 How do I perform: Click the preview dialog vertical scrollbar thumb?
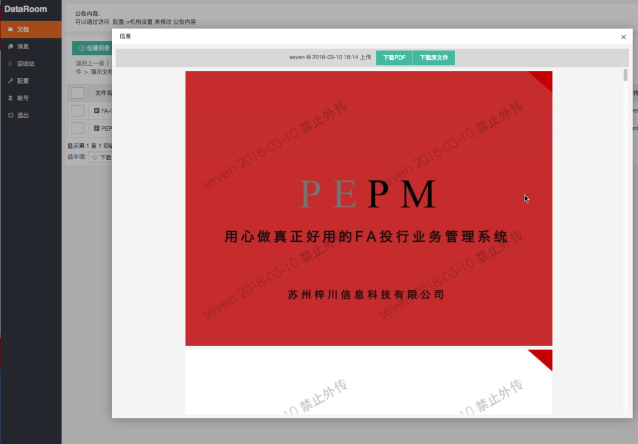[625, 75]
